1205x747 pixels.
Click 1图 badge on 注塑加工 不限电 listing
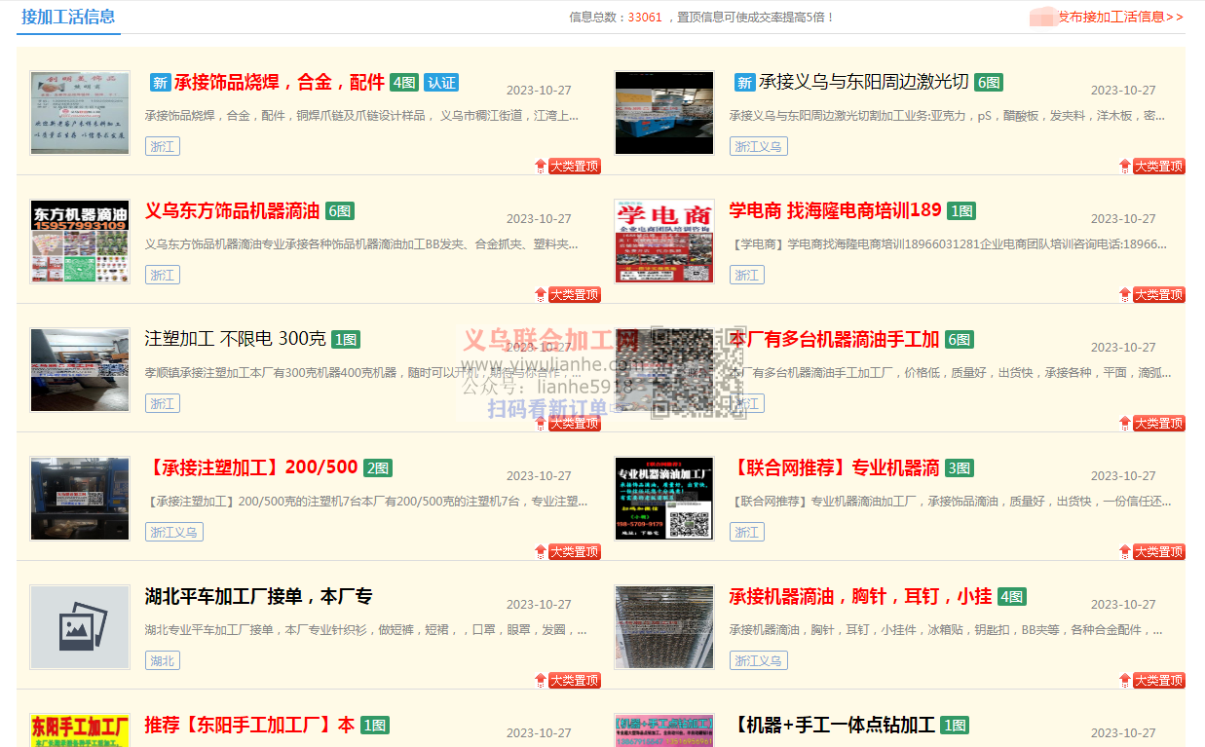click(x=346, y=340)
